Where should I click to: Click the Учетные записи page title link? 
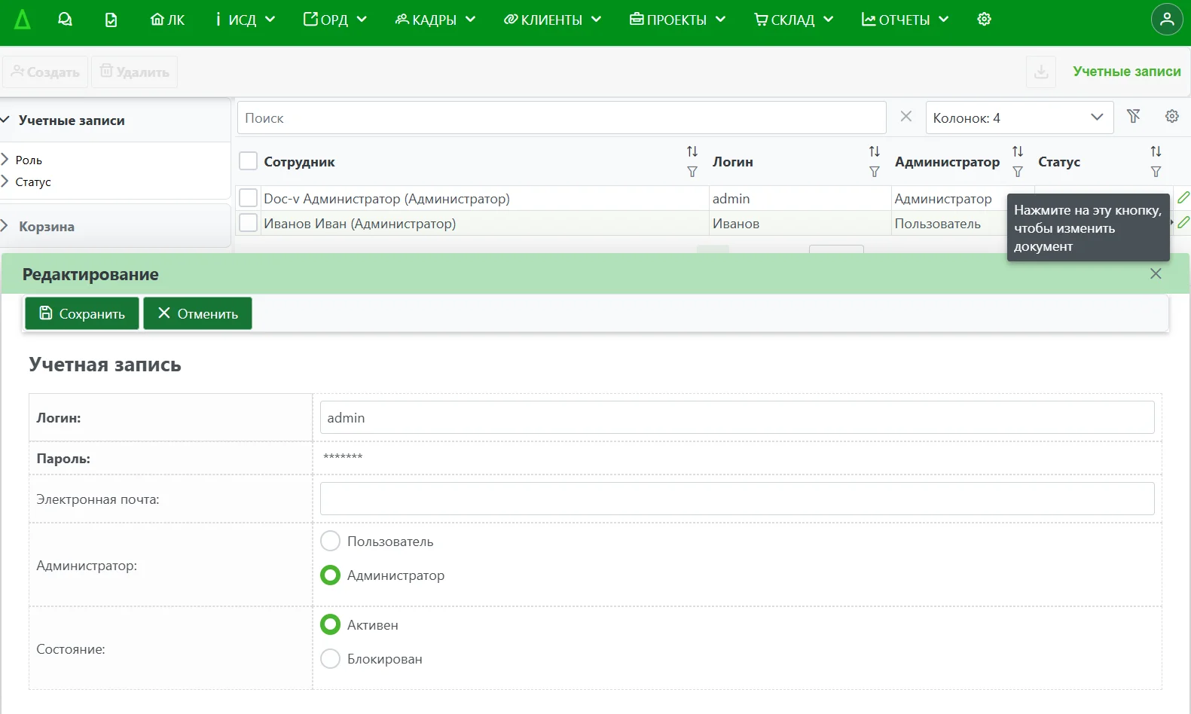[1126, 72]
